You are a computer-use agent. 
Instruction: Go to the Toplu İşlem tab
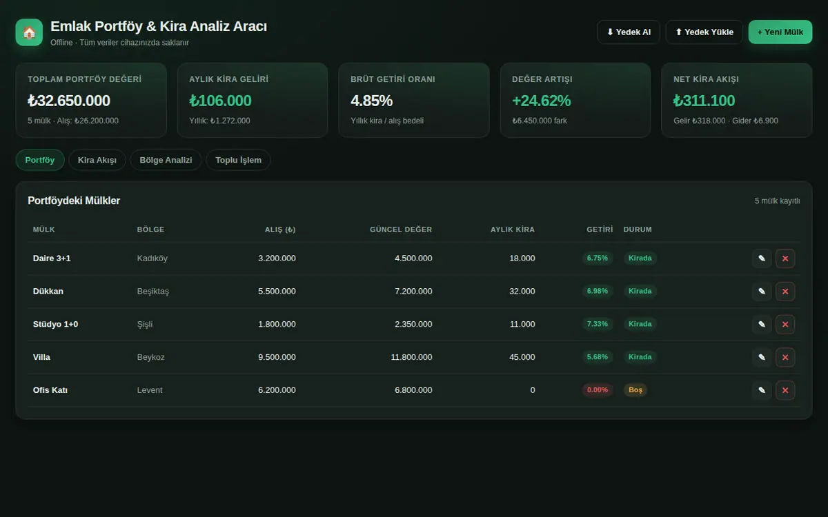pos(238,160)
